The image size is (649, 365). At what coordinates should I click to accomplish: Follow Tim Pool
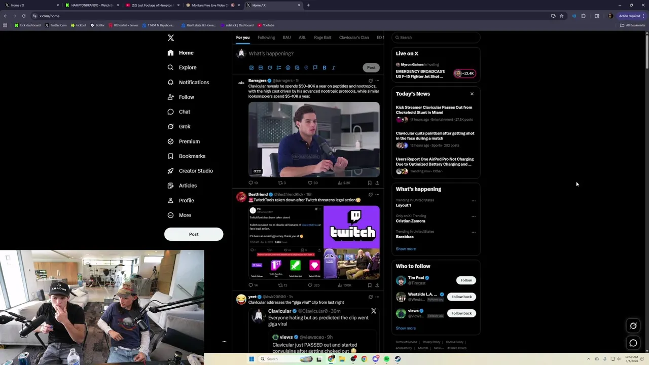[x=466, y=280]
